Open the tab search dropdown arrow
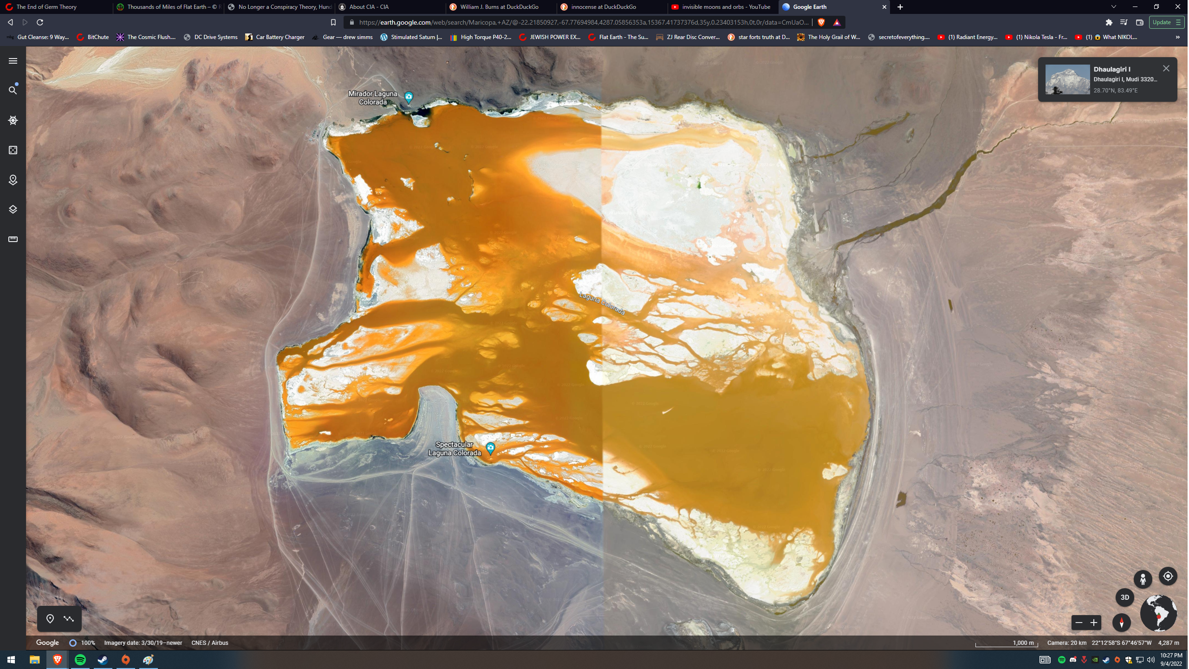This screenshot has height=669, width=1189. click(1114, 7)
